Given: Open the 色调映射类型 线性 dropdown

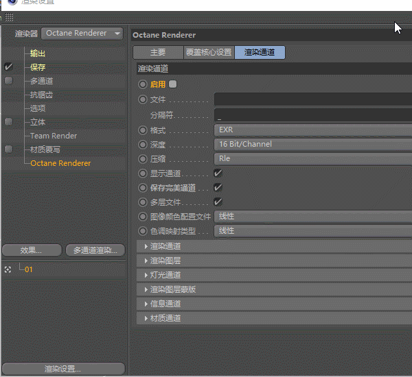Looking at the screenshot, I should point(313,231).
